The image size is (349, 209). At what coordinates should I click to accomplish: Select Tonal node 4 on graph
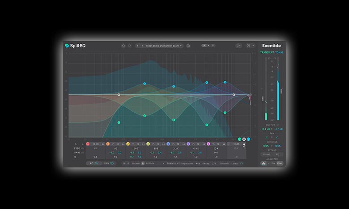click(x=207, y=83)
